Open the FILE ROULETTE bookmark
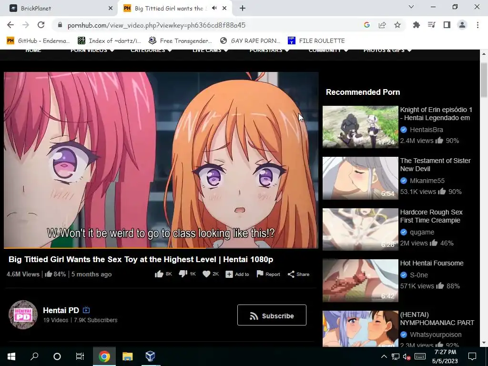 [316, 41]
